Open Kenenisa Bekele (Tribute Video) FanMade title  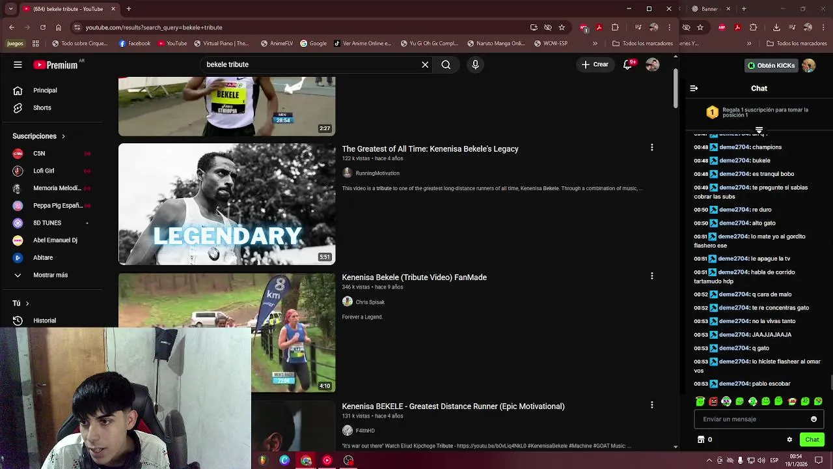(x=415, y=277)
